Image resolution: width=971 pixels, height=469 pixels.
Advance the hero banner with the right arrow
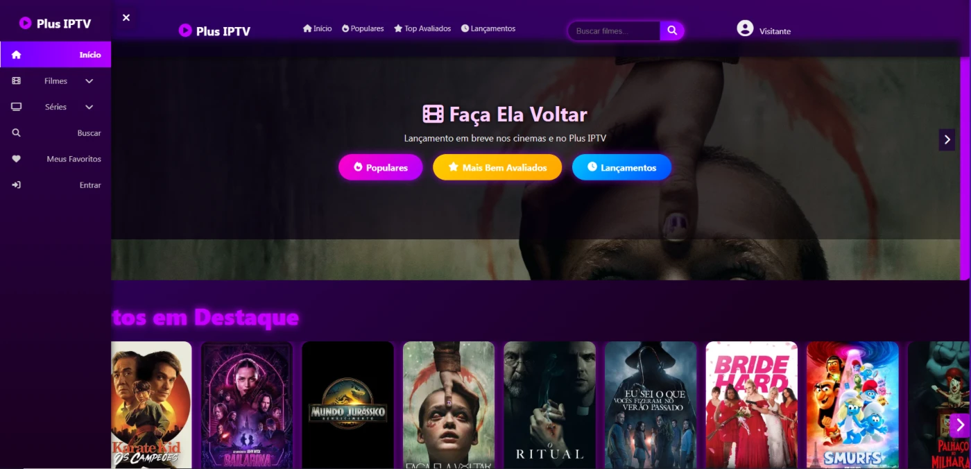pyautogui.click(x=947, y=139)
